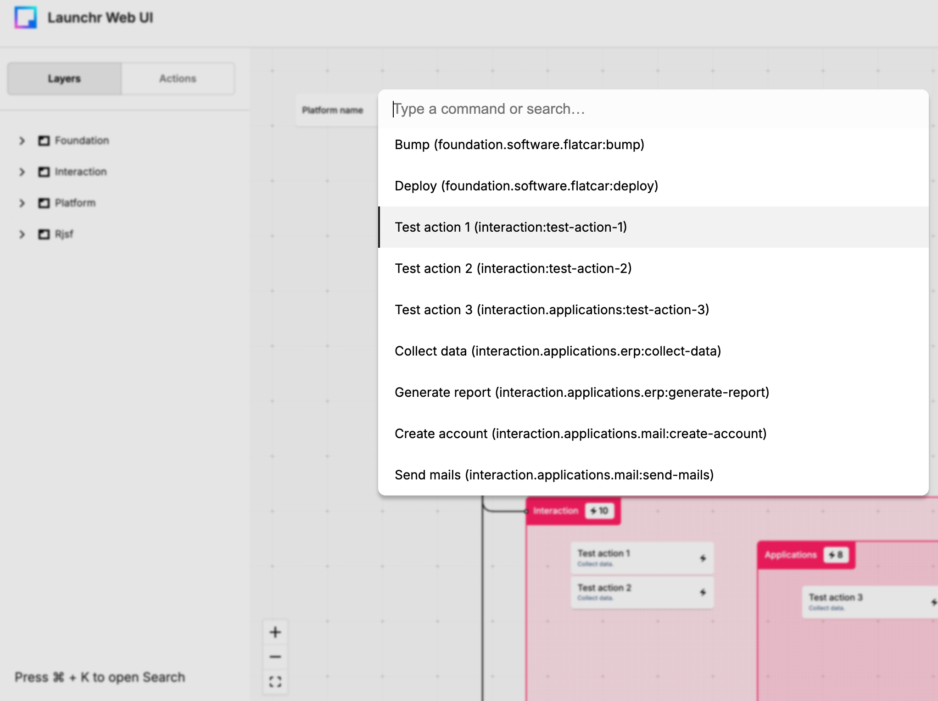Image resolution: width=938 pixels, height=701 pixels.
Task: Select Send mails interaction.applications.mail action
Action: [554, 474]
